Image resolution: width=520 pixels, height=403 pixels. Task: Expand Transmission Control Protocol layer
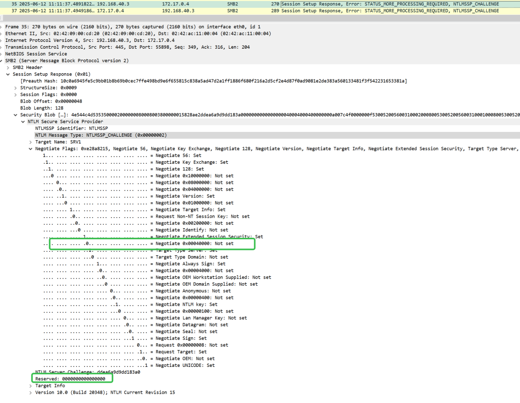(x=1, y=47)
